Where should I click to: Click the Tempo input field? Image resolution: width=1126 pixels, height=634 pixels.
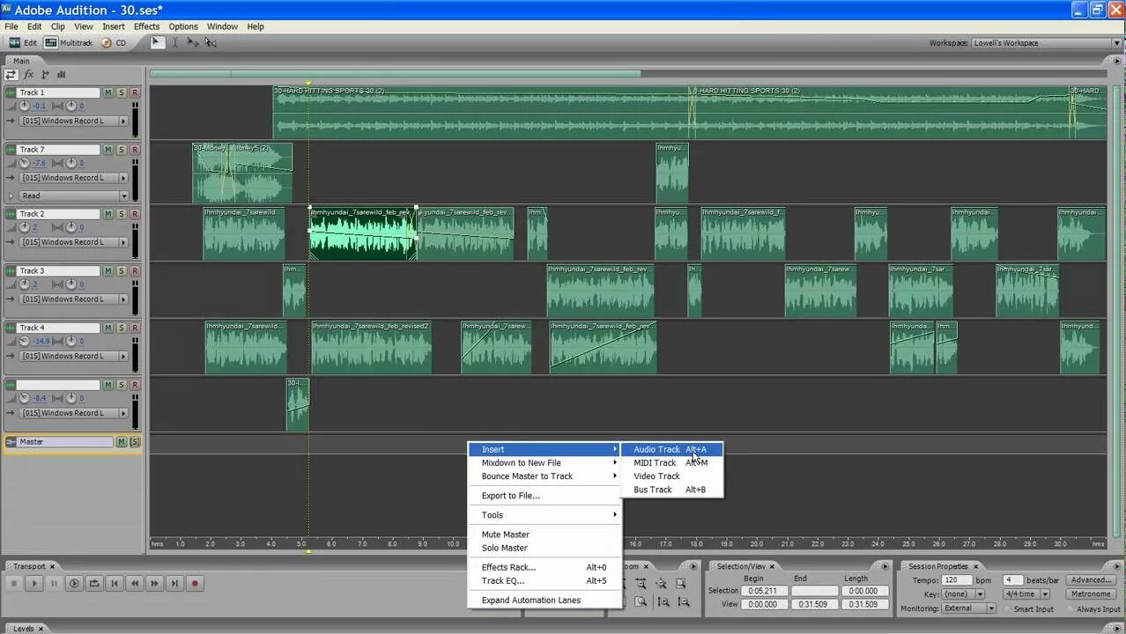point(955,580)
